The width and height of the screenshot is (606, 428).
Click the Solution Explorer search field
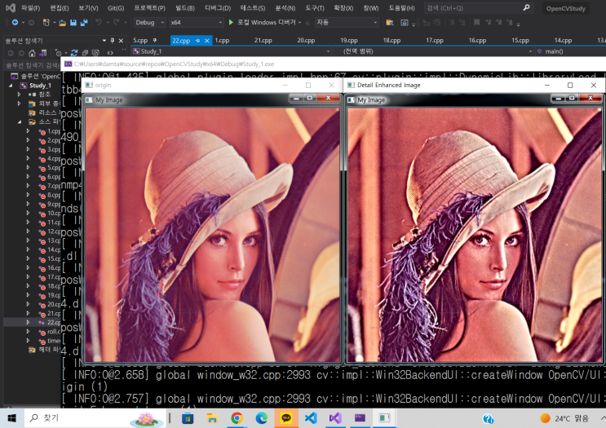pos(33,65)
